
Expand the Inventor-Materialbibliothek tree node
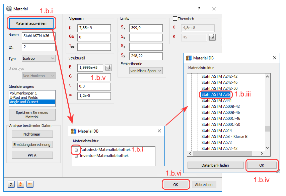[x=76, y=156]
